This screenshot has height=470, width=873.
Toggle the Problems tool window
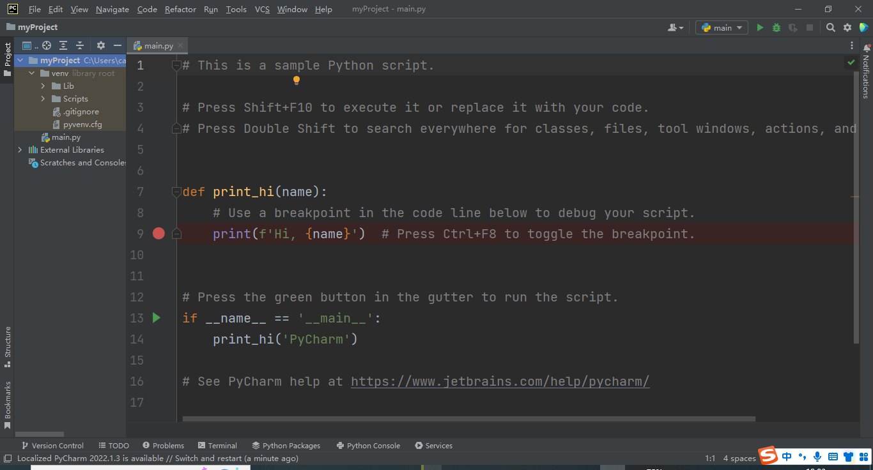point(164,446)
